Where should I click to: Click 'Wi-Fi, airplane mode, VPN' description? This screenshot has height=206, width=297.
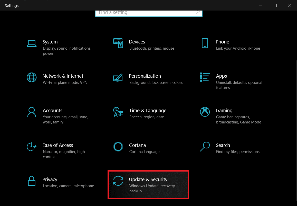pyautogui.click(x=65, y=83)
